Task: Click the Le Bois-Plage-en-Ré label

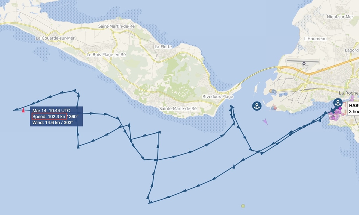Action: point(106,55)
